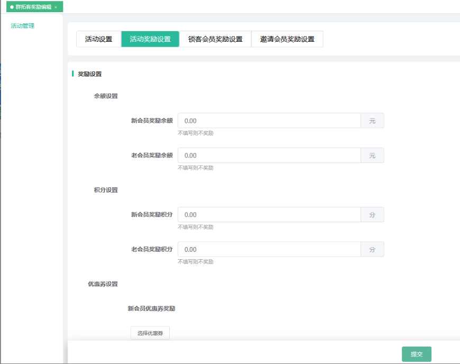This screenshot has width=460, height=364.
Task: Select the 群拓客奖励编辑 page tab title
Action: tap(33, 7)
